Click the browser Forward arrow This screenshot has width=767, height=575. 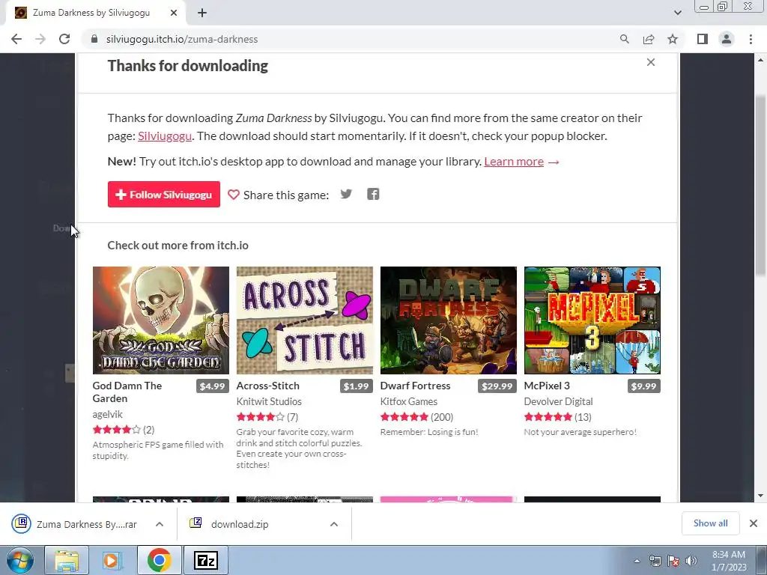click(40, 39)
